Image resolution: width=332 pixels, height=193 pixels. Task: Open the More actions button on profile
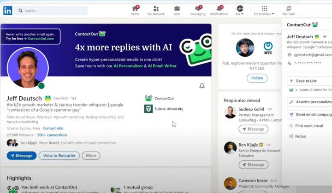click(91, 156)
